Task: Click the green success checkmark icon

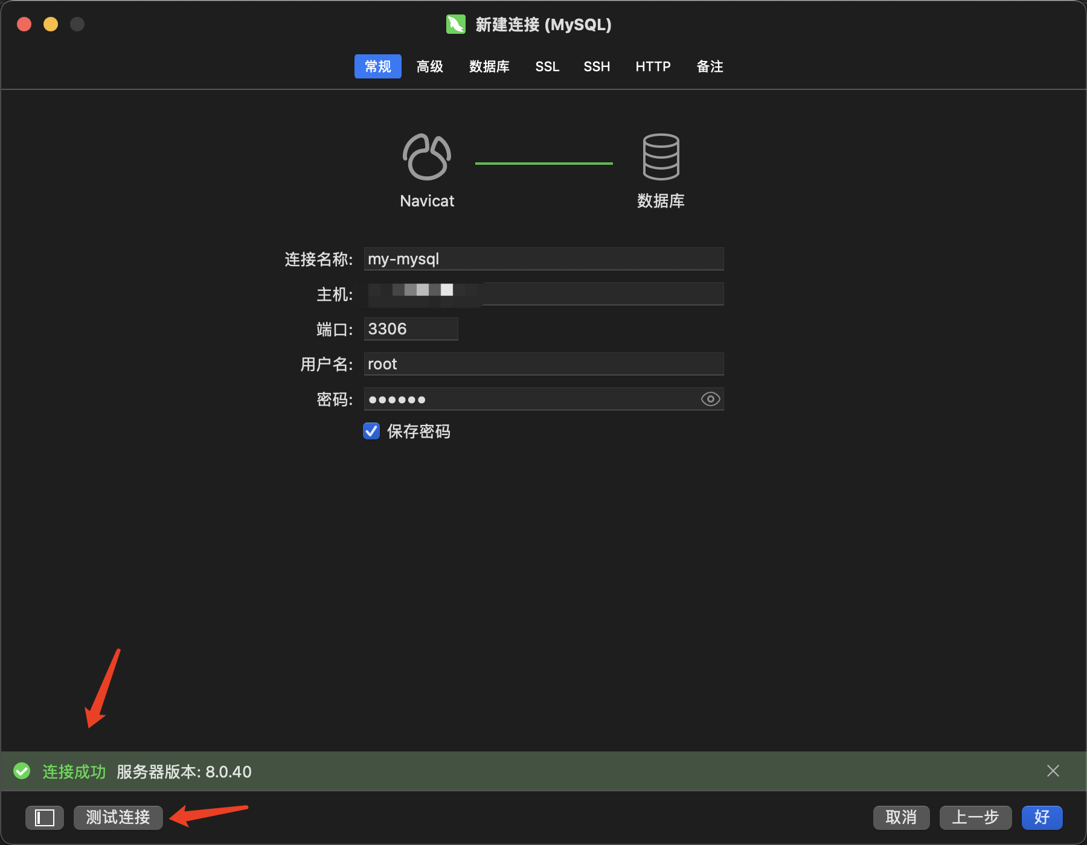Action: tap(22, 771)
